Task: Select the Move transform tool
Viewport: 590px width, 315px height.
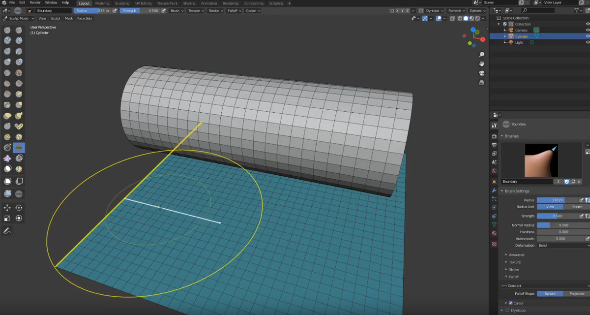Action: pyautogui.click(x=7, y=208)
